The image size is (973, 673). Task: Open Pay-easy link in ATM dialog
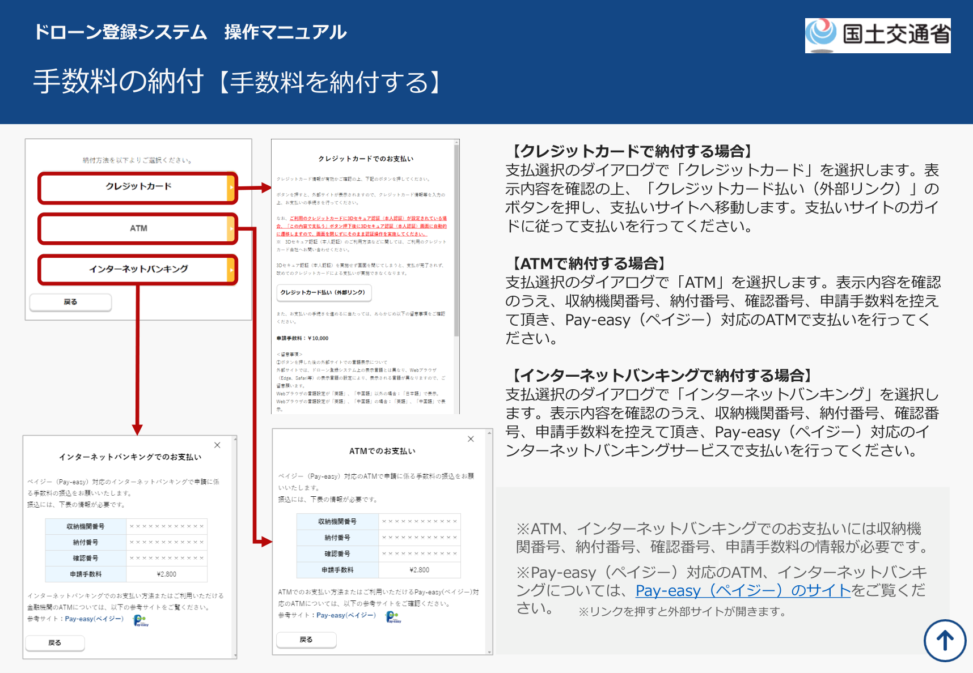[x=346, y=615]
